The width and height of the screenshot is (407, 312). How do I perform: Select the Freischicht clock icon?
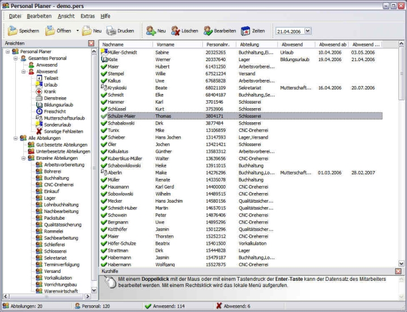pyautogui.click(x=39, y=111)
